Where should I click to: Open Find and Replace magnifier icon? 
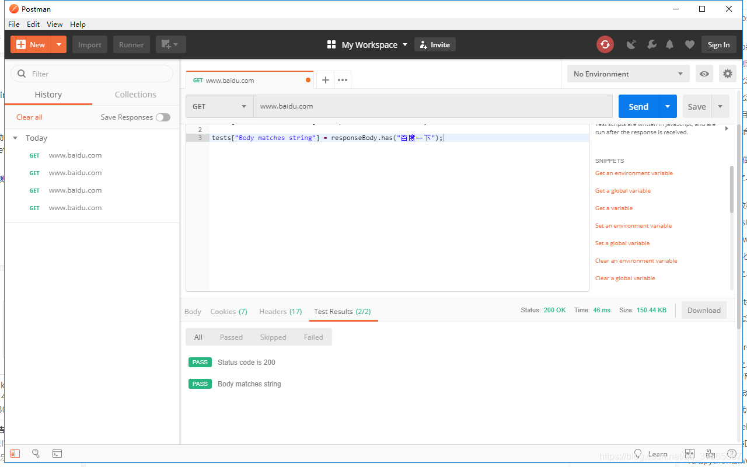pos(36,454)
